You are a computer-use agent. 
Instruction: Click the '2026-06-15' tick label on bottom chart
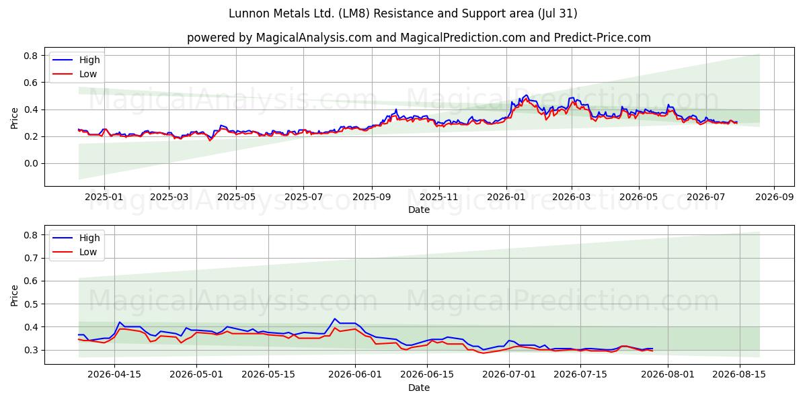[428, 375]
